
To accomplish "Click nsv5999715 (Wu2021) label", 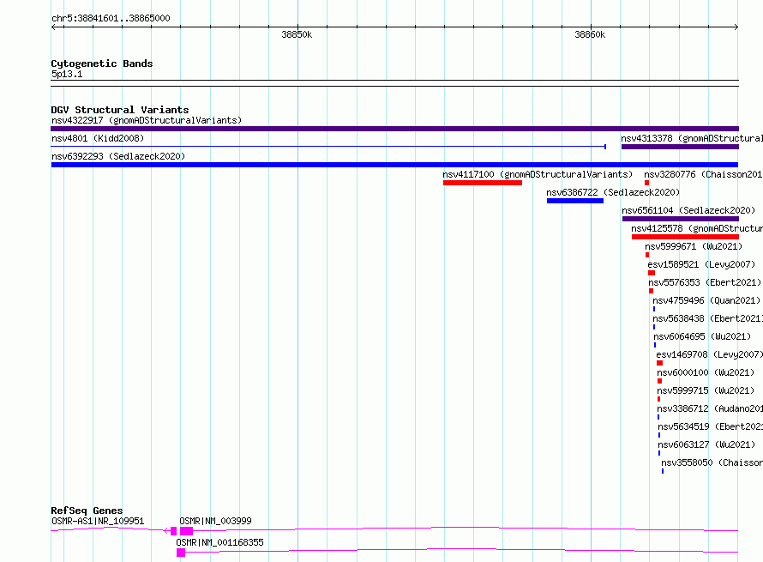I will pos(706,390).
